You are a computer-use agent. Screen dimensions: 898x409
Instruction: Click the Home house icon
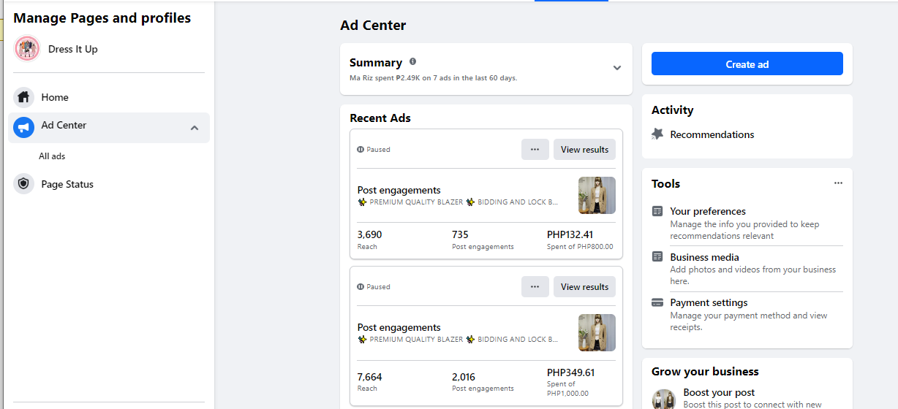pos(24,97)
